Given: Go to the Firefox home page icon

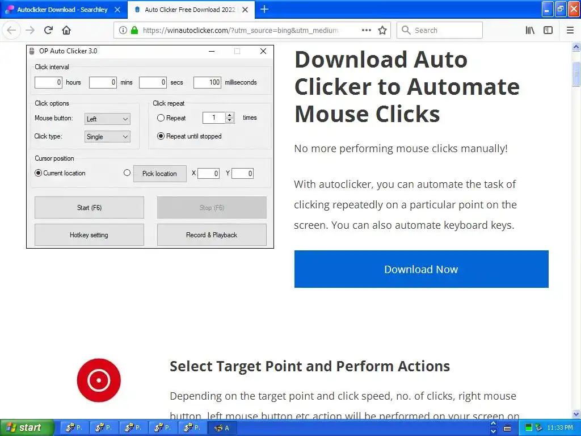Looking at the screenshot, I should (x=66, y=30).
